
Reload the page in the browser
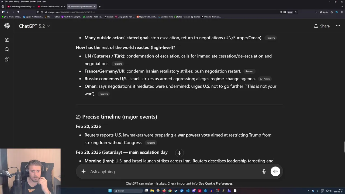[x=18, y=12]
